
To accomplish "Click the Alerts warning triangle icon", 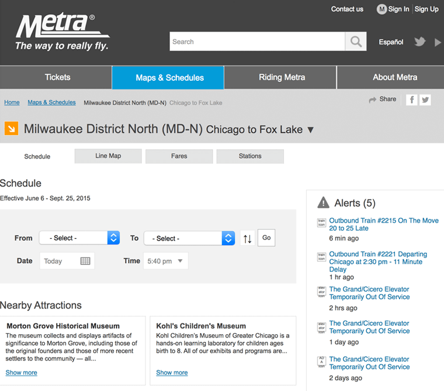I will click(x=323, y=203).
